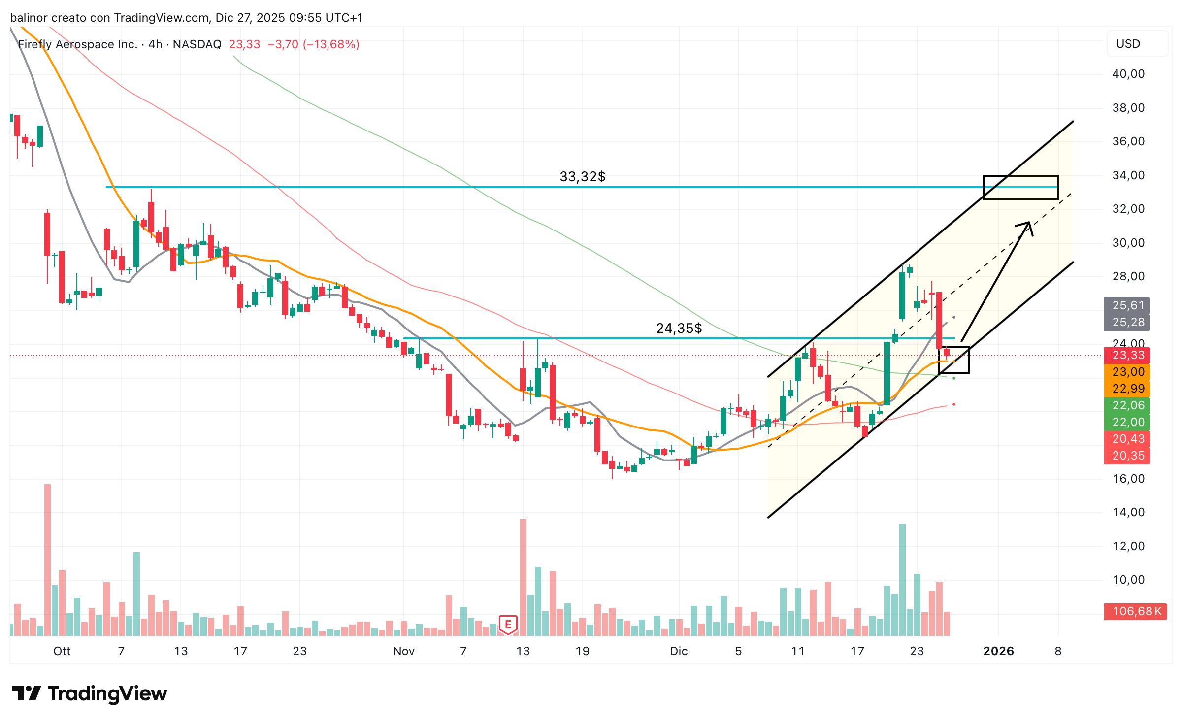The width and height of the screenshot is (1182, 723).
Task: Select the current price tag 23,33
Action: pyautogui.click(x=1128, y=355)
